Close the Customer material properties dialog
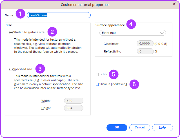This screenshot has width=180, height=138. point(174,4)
